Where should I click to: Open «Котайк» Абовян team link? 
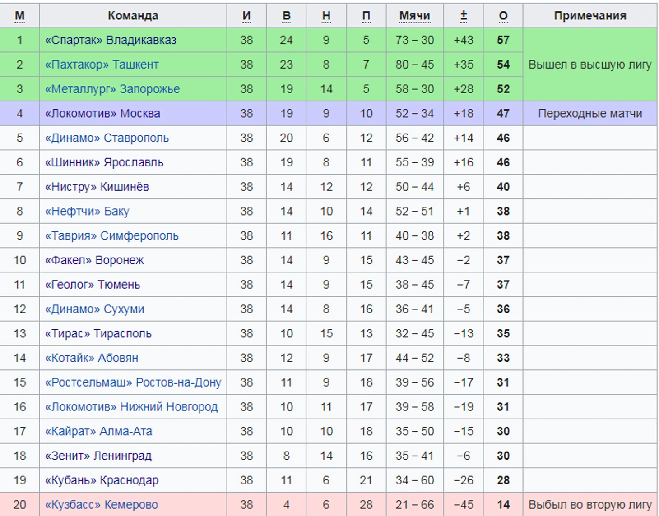[91, 358]
